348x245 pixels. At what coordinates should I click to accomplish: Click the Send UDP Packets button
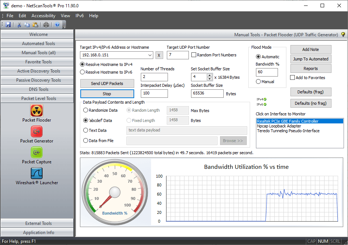(x=107, y=83)
